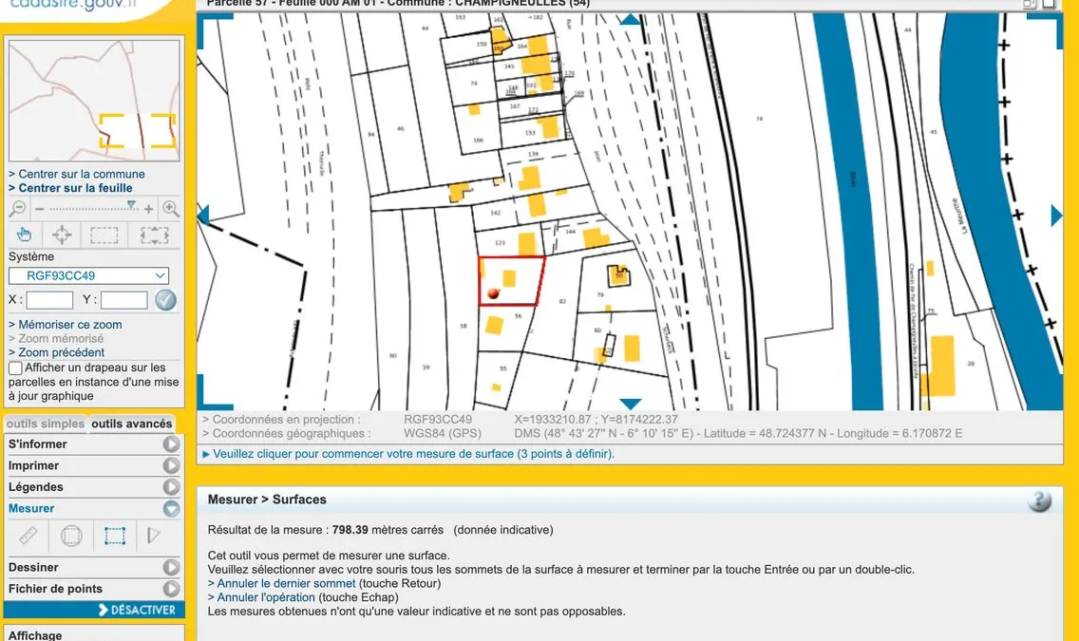
Task: Click the zoom in magnifier icon
Action: click(171, 208)
